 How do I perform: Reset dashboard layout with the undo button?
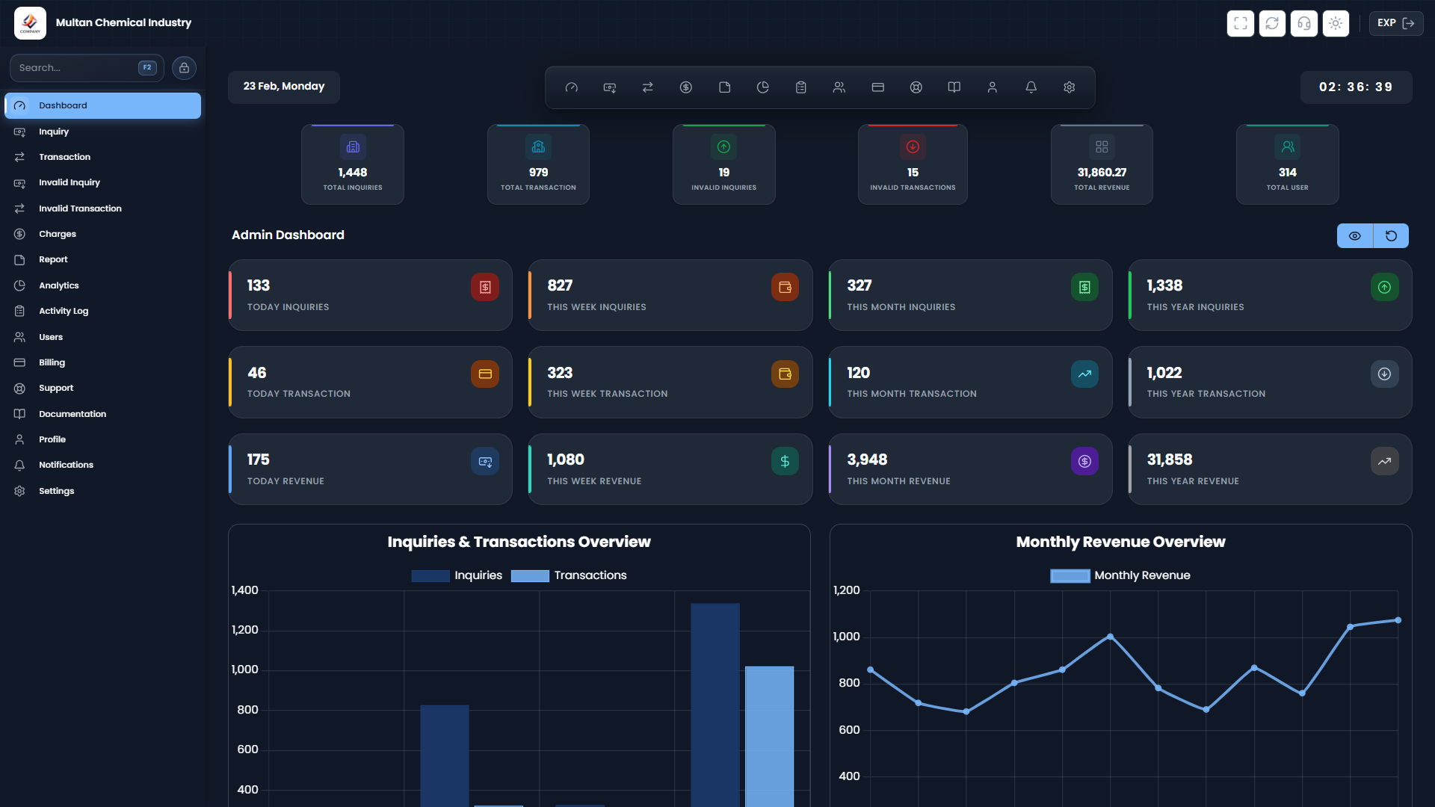1391,235
